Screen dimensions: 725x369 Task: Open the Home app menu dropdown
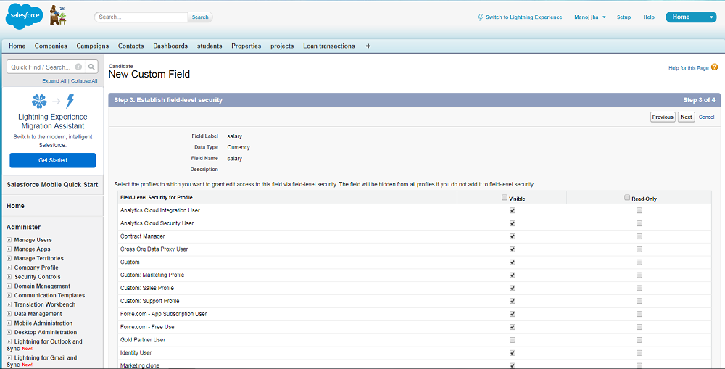click(711, 17)
